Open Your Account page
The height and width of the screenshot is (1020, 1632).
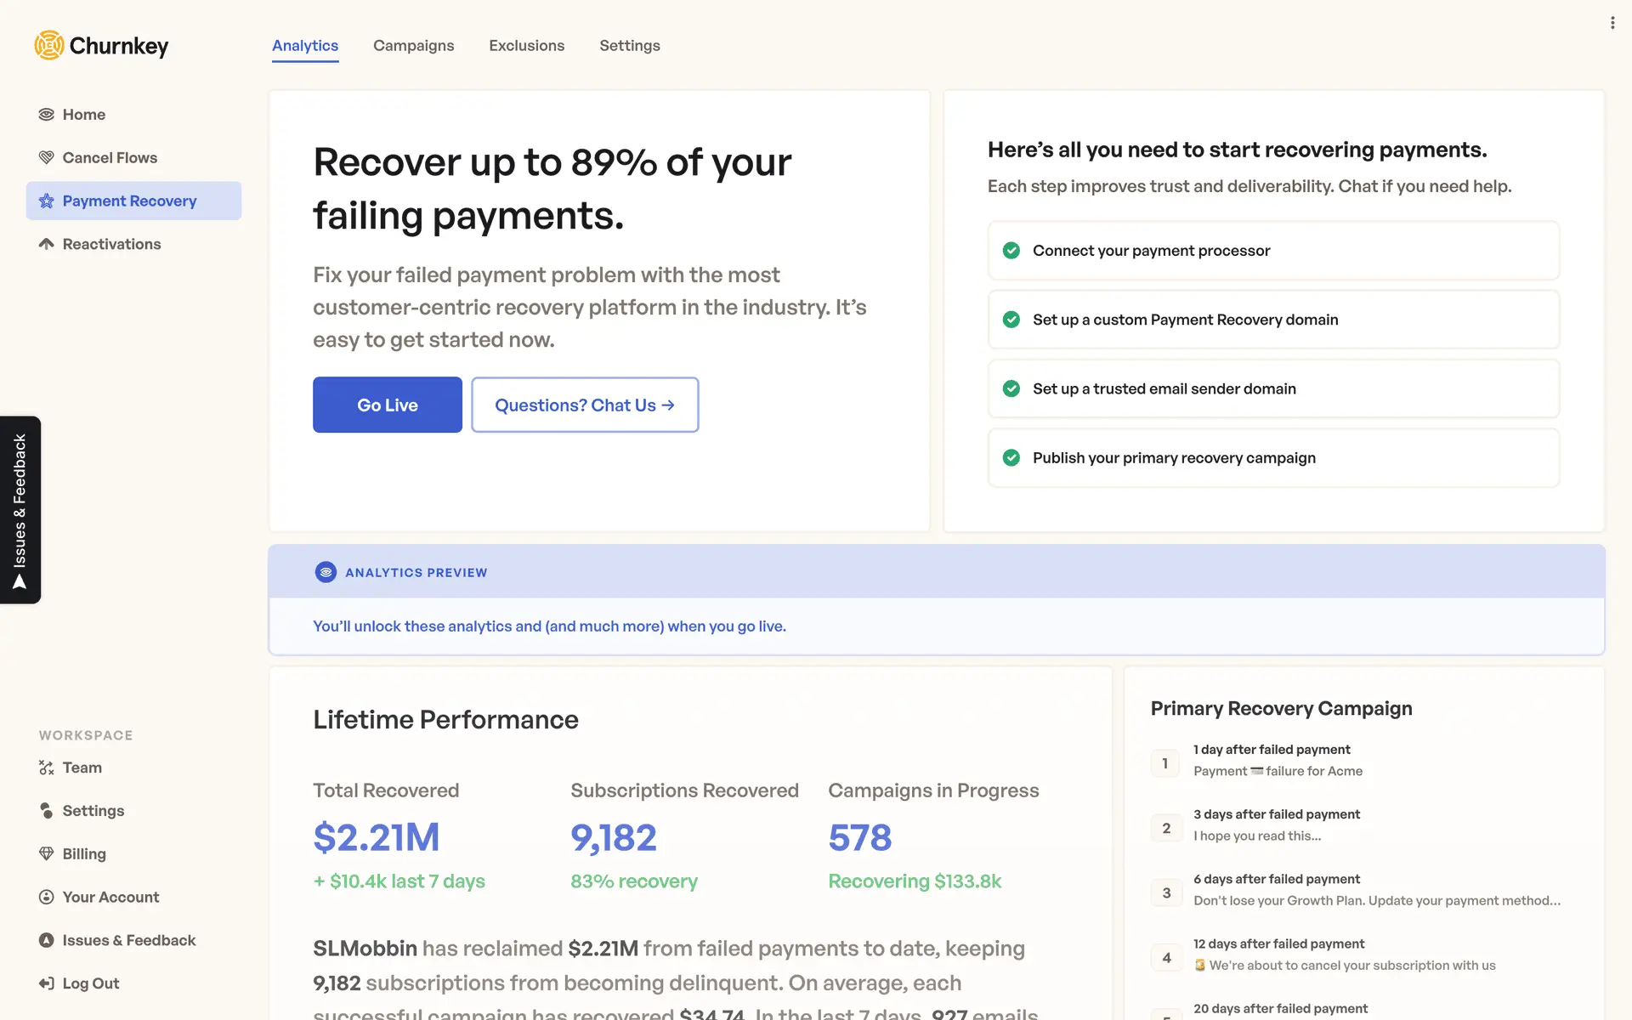[110, 898]
